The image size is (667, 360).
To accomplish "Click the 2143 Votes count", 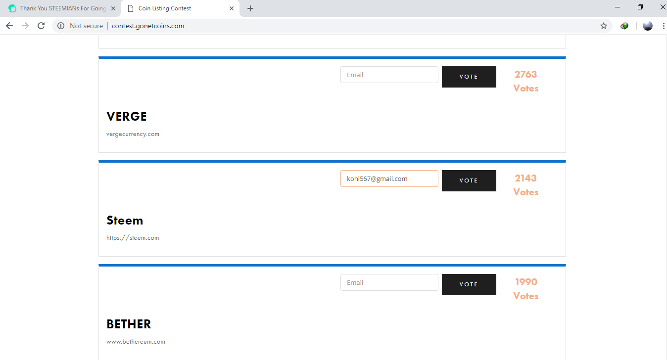I will pyautogui.click(x=526, y=185).
